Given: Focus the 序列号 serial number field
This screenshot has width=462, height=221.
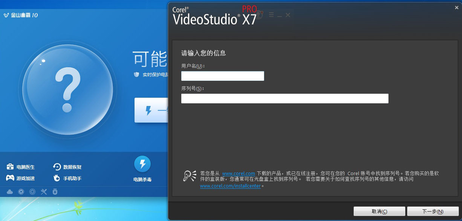Looking at the screenshot, I should pos(285,98).
